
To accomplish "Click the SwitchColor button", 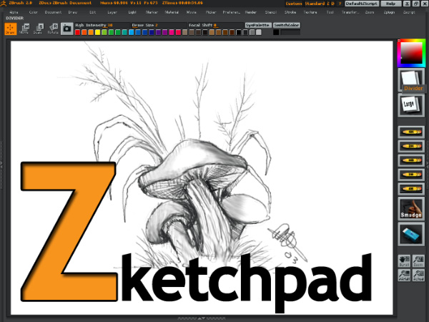I will click(x=287, y=25).
